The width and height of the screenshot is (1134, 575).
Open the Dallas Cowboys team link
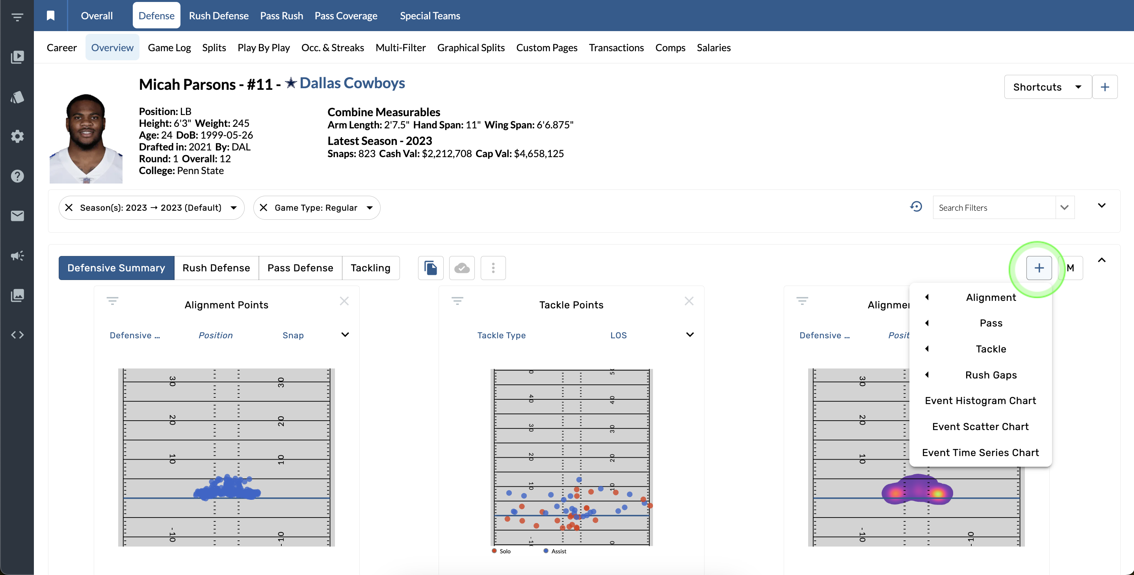pyautogui.click(x=352, y=83)
